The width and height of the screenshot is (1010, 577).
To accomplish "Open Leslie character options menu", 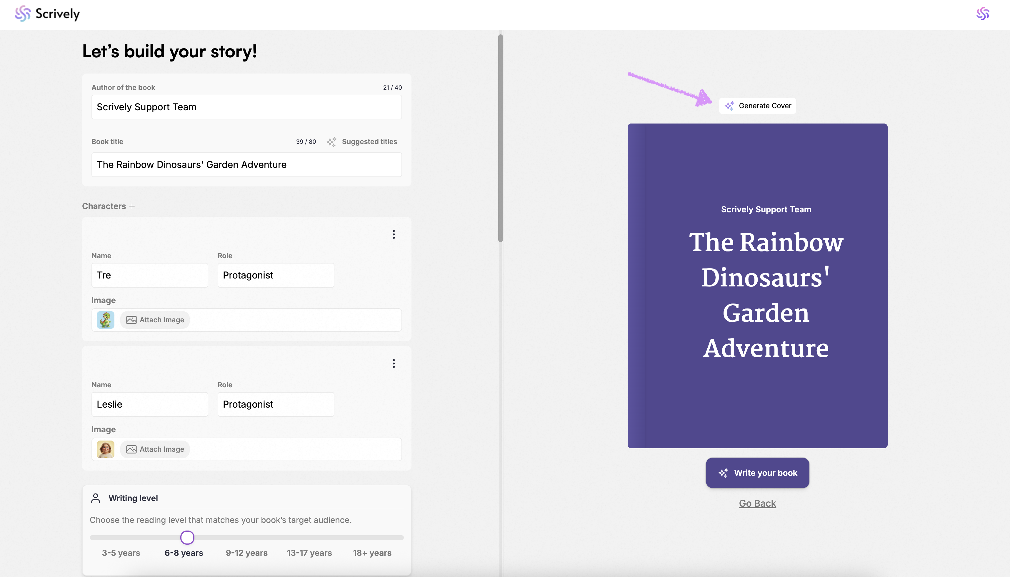I will pos(394,363).
